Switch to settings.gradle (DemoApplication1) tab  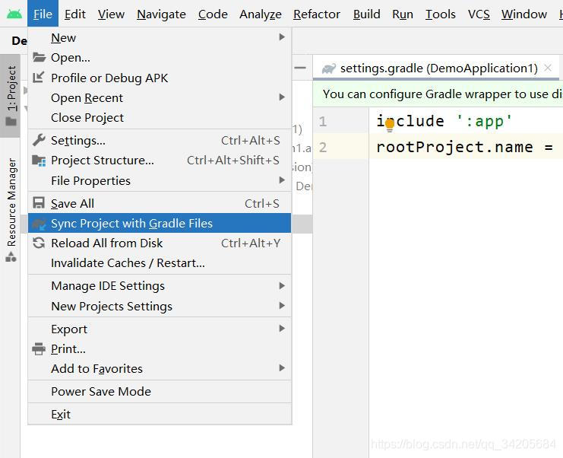pyautogui.click(x=436, y=68)
